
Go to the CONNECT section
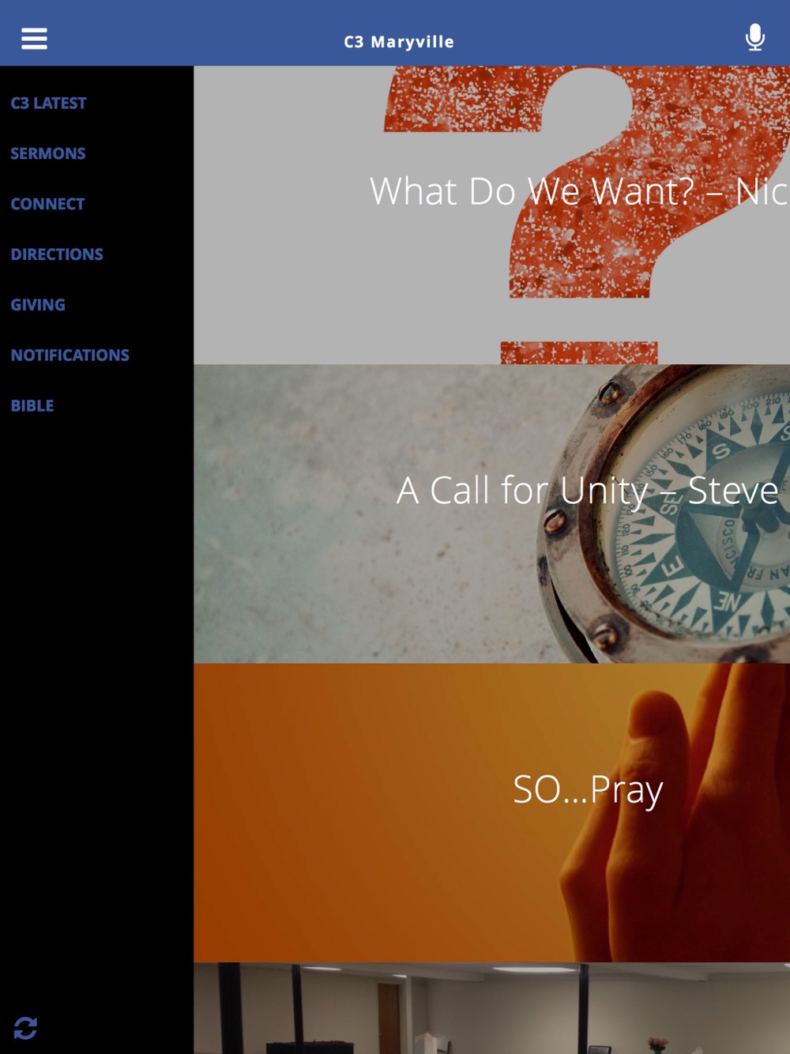(47, 204)
